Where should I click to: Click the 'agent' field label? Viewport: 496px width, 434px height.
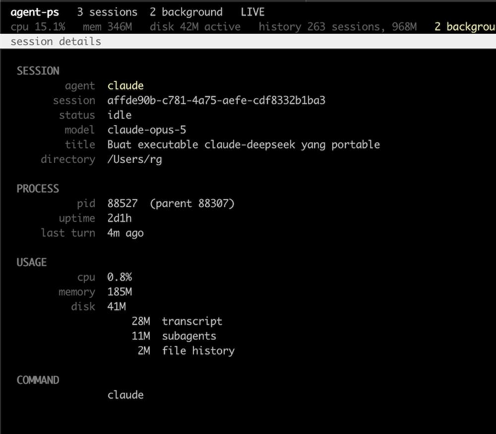point(80,86)
